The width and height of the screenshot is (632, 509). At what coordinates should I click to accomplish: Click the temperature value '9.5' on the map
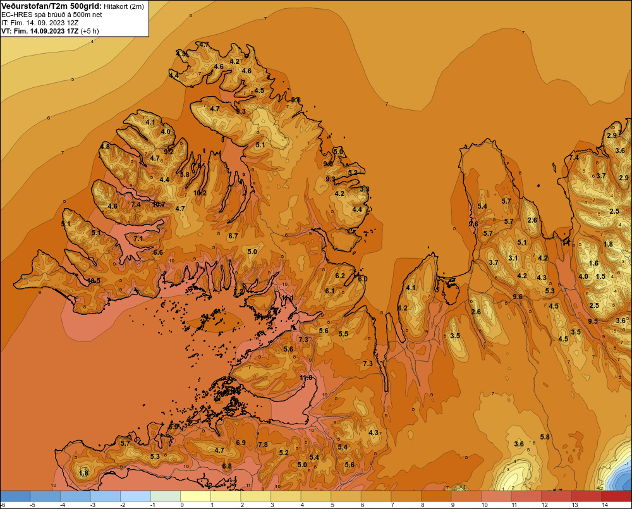(593, 321)
